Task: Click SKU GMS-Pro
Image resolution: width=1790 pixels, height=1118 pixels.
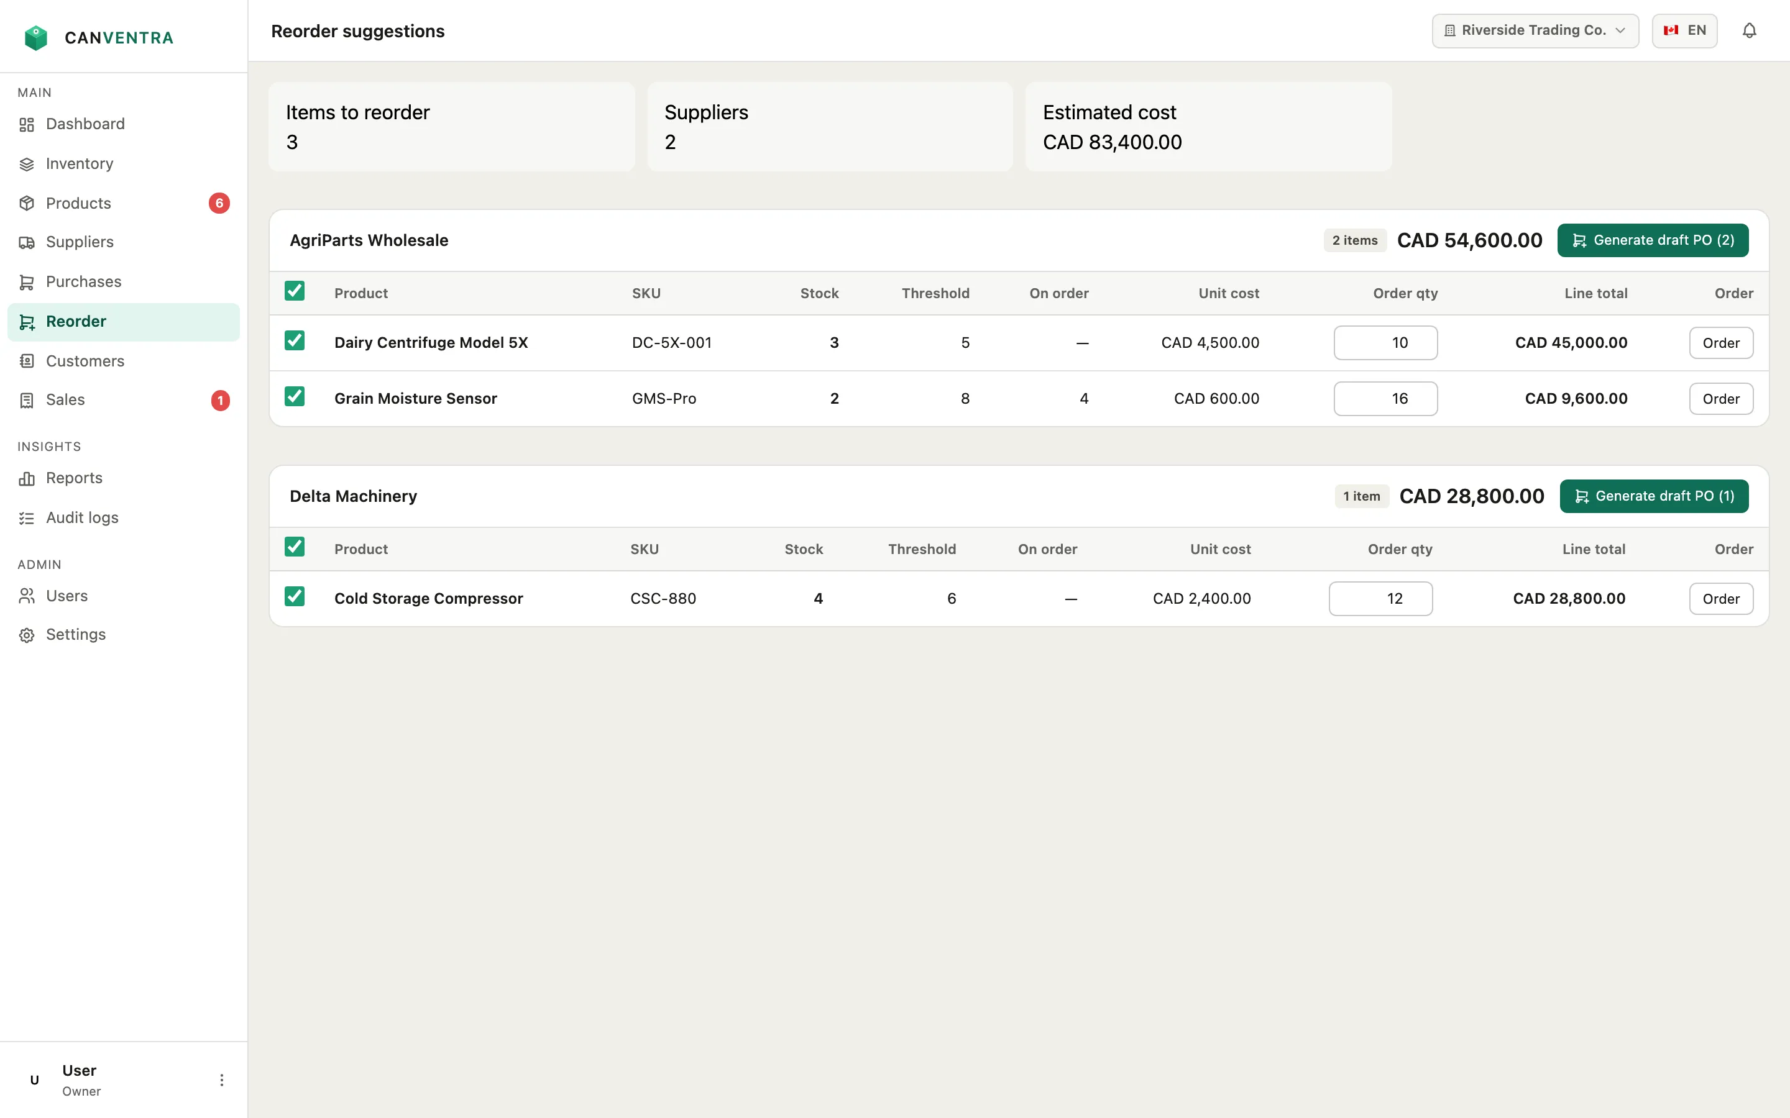Action: click(664, 399)
